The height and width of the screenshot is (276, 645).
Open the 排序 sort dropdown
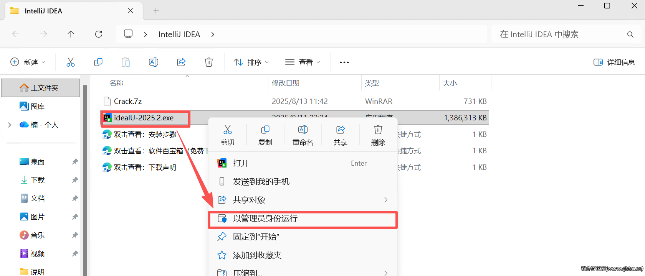point(251,62)
